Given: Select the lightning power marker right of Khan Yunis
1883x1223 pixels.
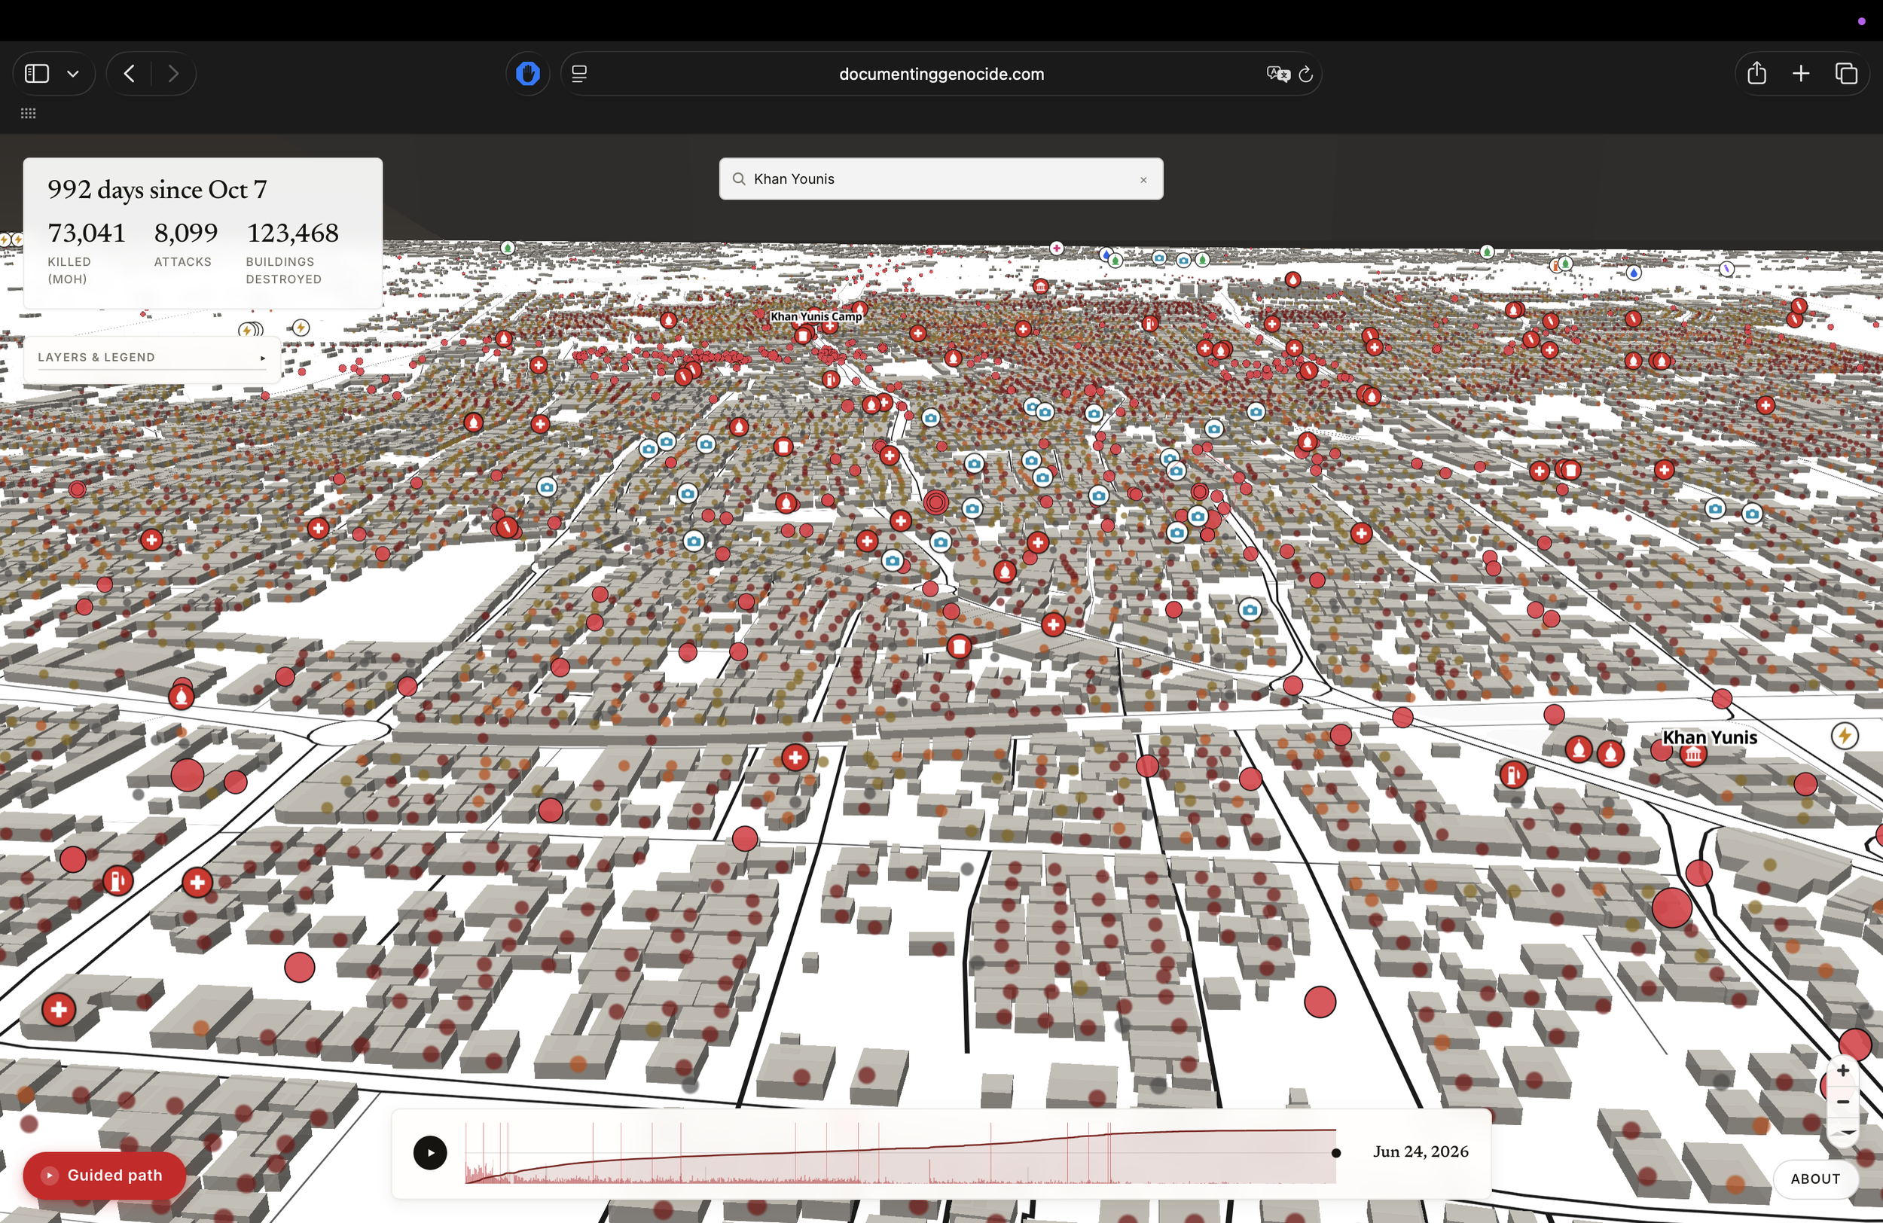Looking at the screenshot, I should pyautogui.click(x=1845, y=736).
